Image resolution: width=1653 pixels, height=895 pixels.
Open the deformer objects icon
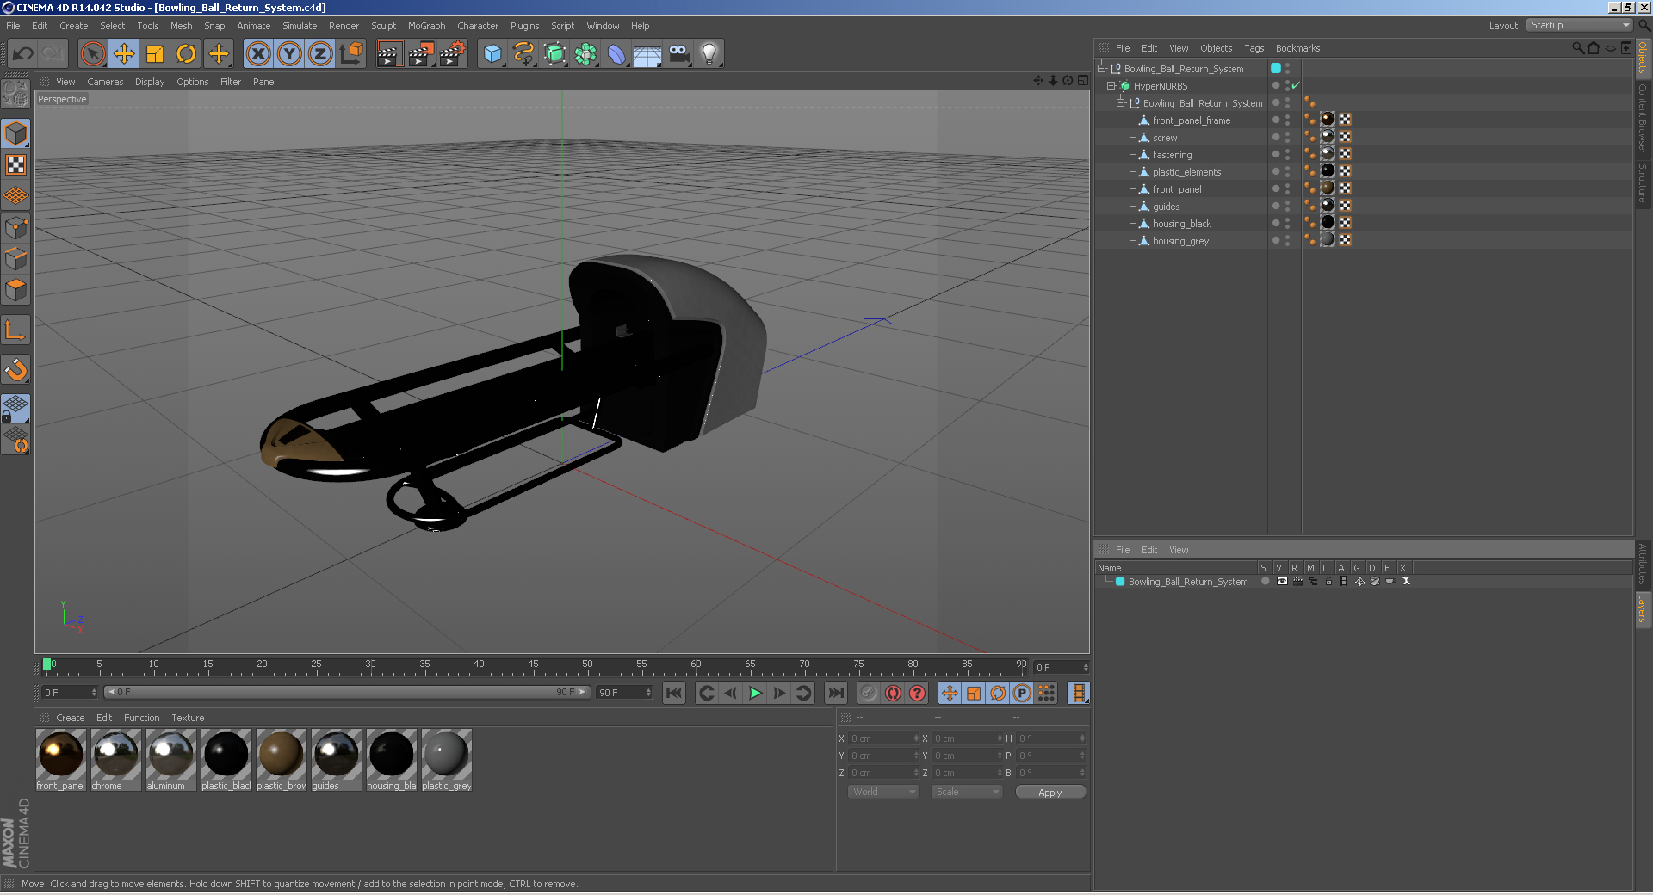tap(616, 53)
